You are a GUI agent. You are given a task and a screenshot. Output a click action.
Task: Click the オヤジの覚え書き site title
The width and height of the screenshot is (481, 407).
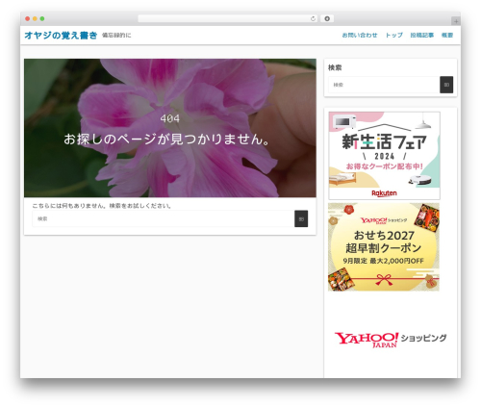[x=61, y=36]
